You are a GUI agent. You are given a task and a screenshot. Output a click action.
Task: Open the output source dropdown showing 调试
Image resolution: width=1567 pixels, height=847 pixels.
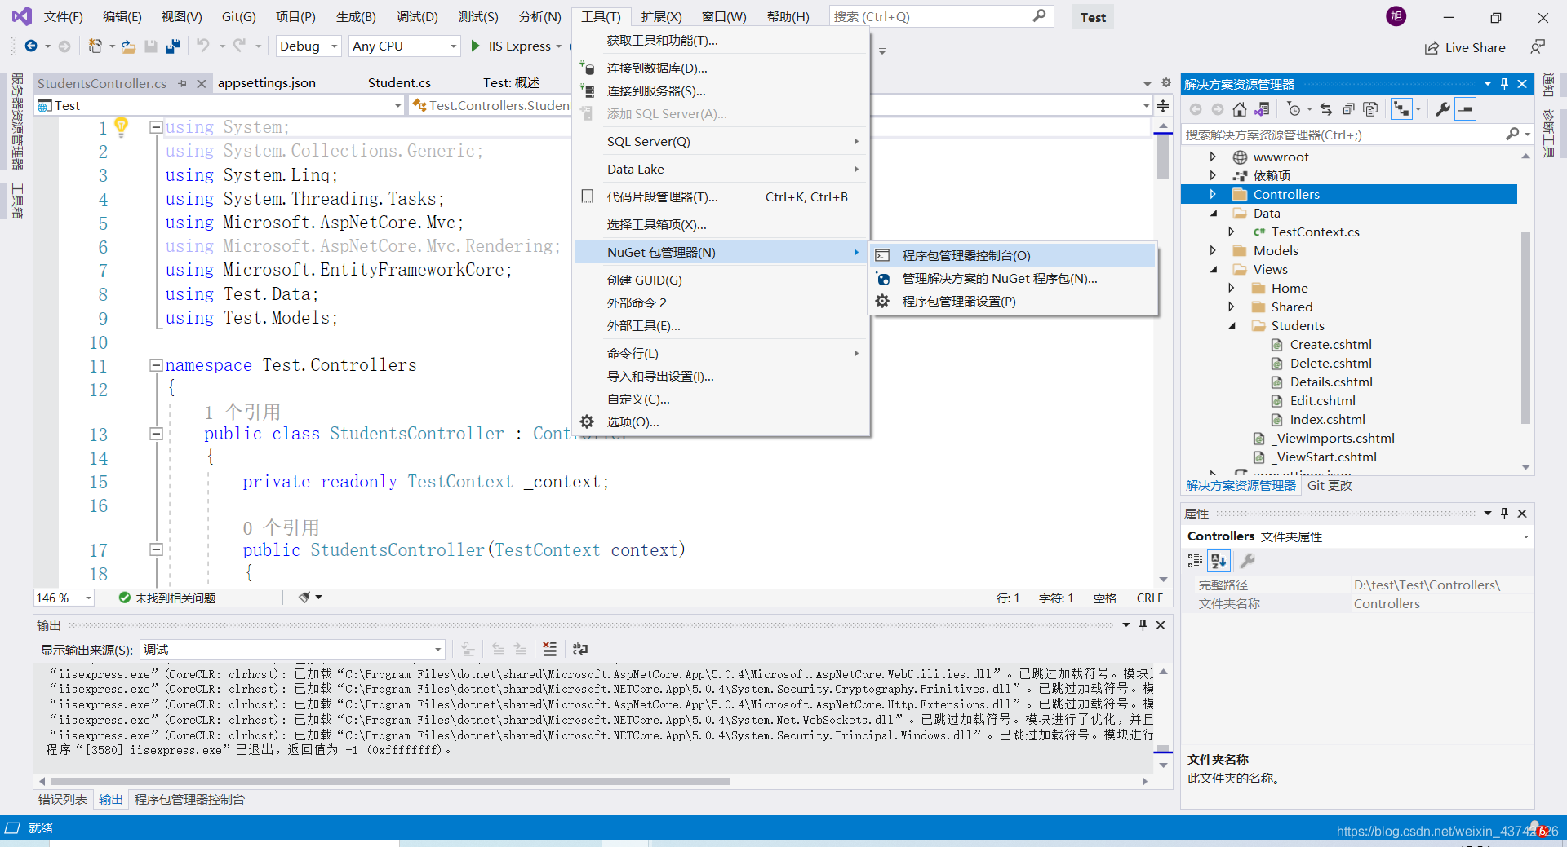292,649
